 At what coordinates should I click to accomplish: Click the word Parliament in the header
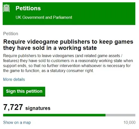pyautogui.click(x=63, y=17)
